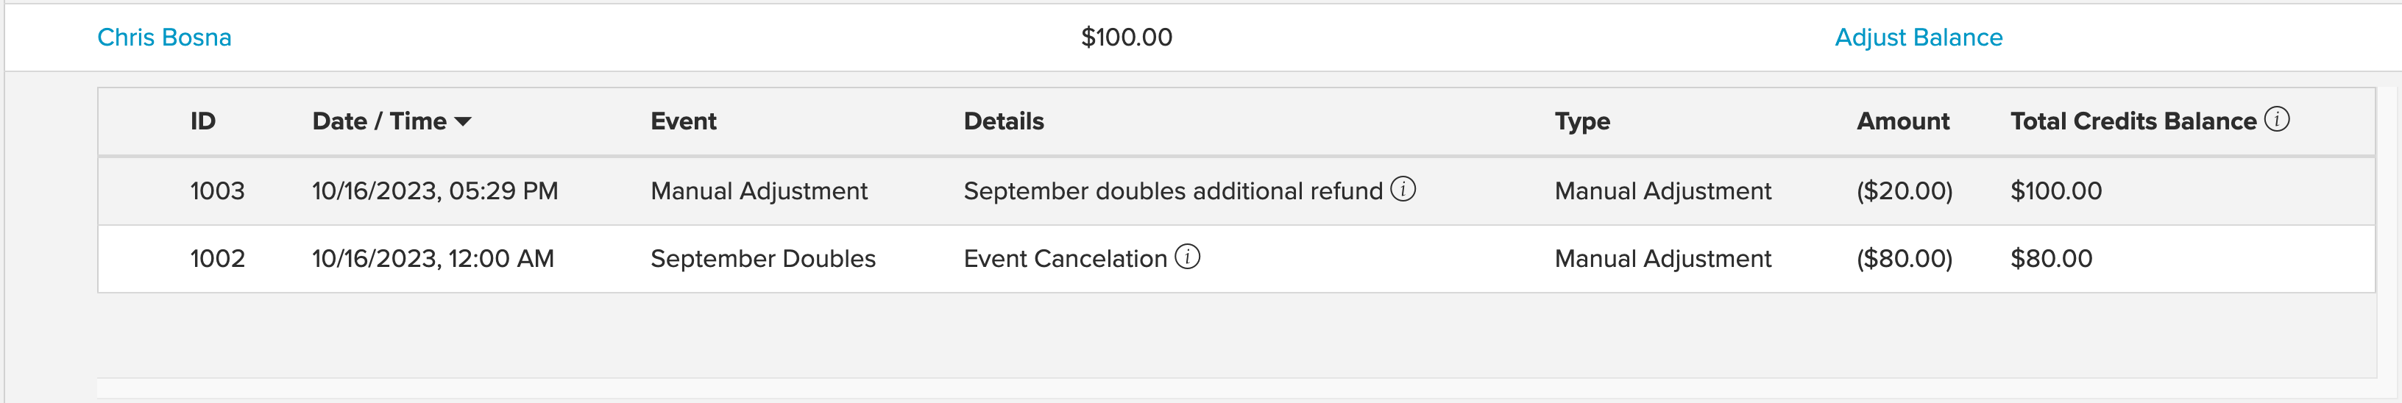Open Chris Bosna's profile link
Image resolution: width=2402 pixels, height=403 pixels.
(x=164, y=38)
